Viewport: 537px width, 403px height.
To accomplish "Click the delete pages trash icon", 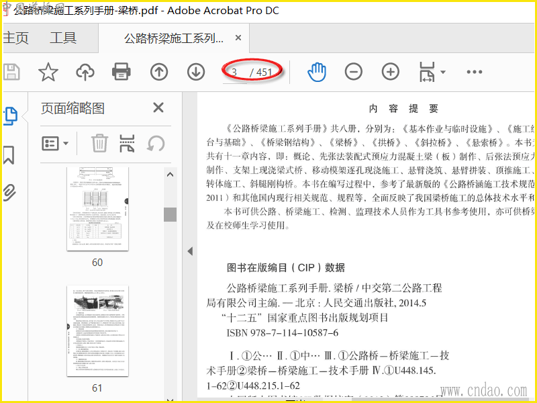I will click(x=99, y=143).
